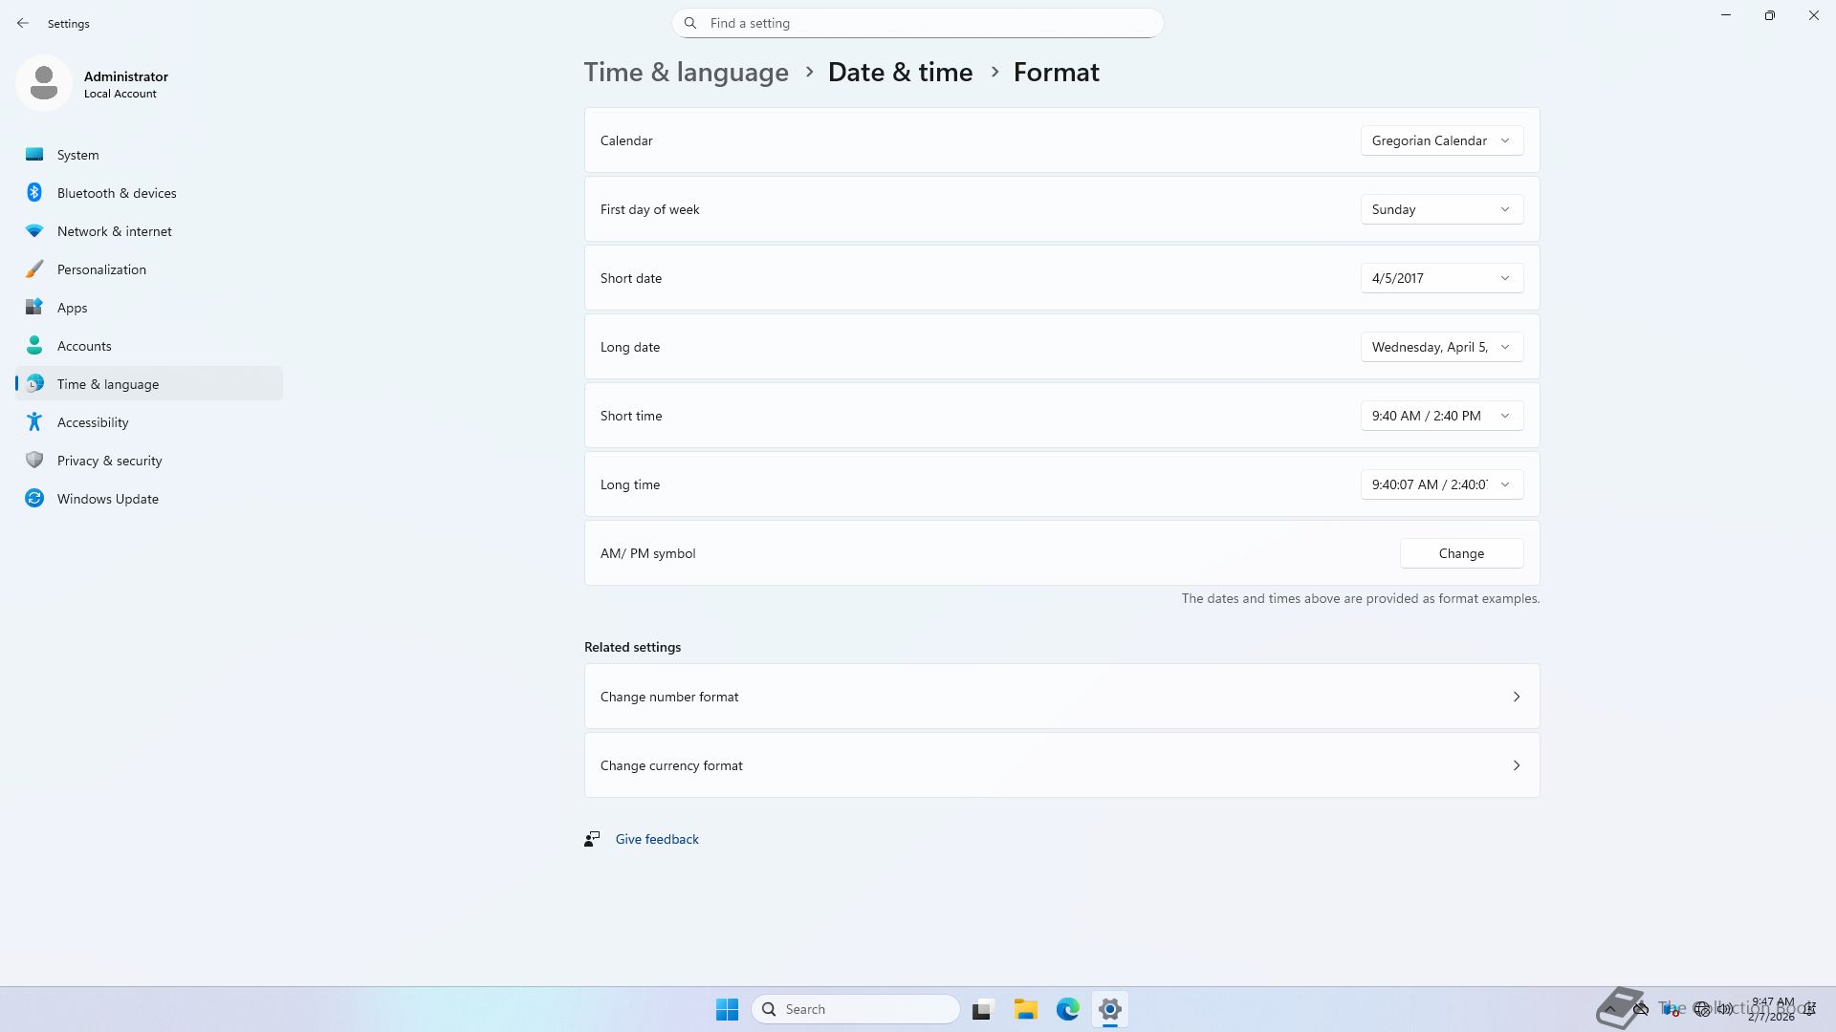Open the Personalization page
This screenshot has width=1836, height=1032.
tap(101, 269)
